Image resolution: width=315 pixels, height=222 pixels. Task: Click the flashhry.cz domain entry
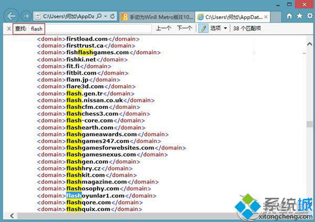[85, 168]
